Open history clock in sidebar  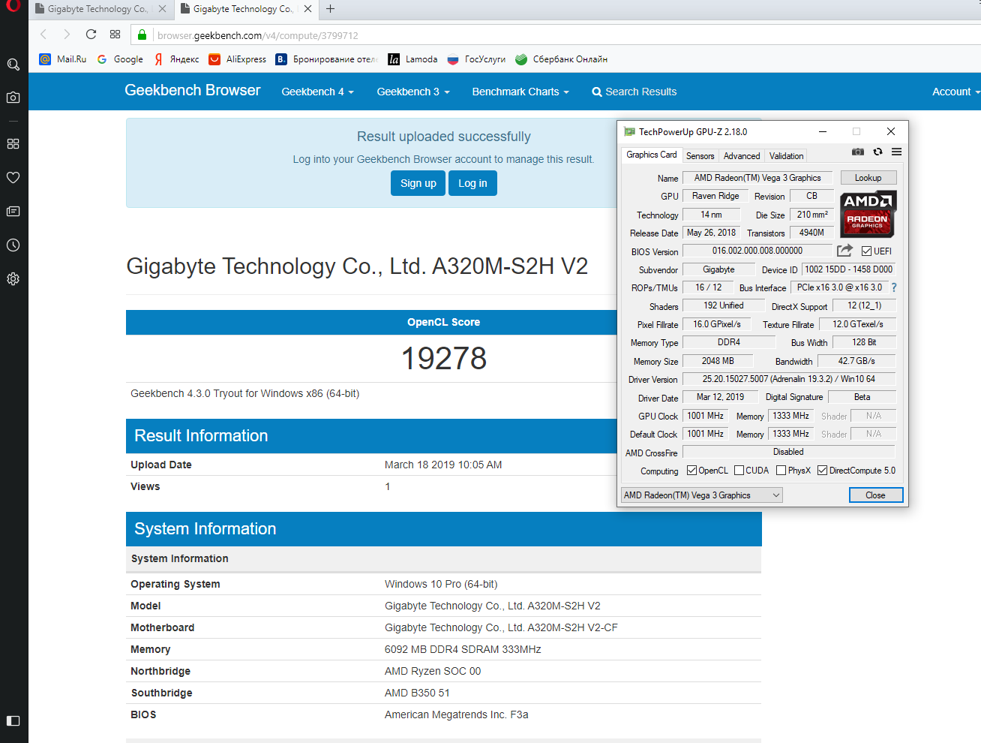pyautogui.click(x=13, y=245)
